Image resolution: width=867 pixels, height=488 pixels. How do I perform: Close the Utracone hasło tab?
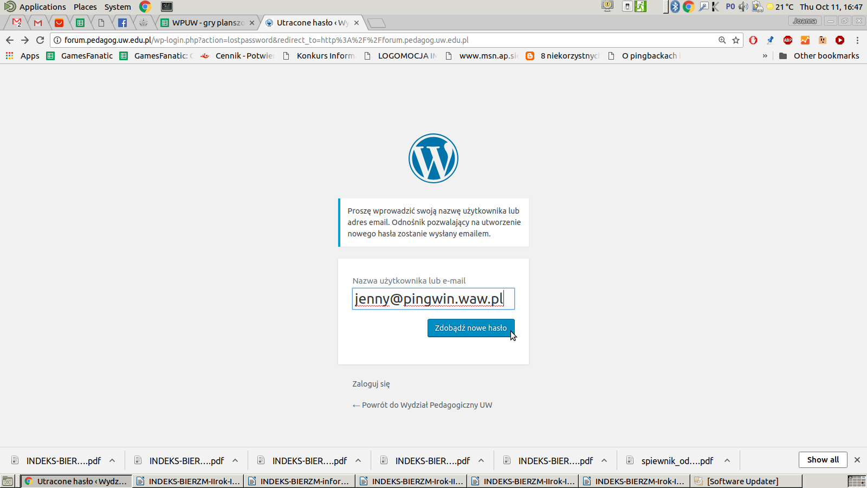(357, 23)
